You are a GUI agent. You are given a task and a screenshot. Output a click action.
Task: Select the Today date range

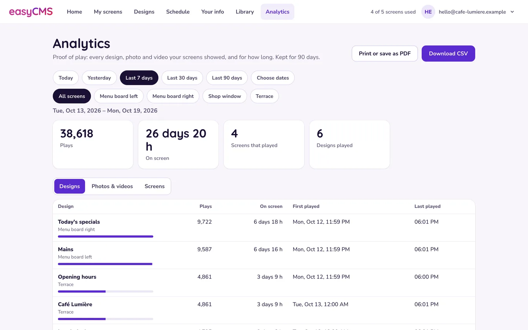[x=66, y=78]
